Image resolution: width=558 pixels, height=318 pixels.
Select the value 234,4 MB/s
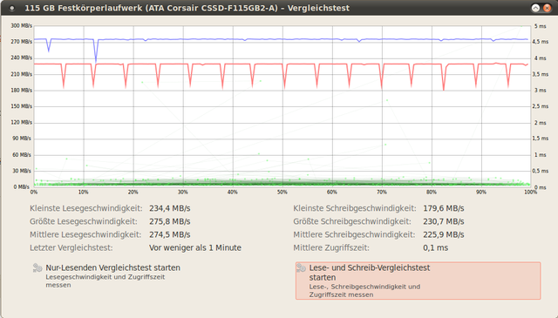click(170, 208)
